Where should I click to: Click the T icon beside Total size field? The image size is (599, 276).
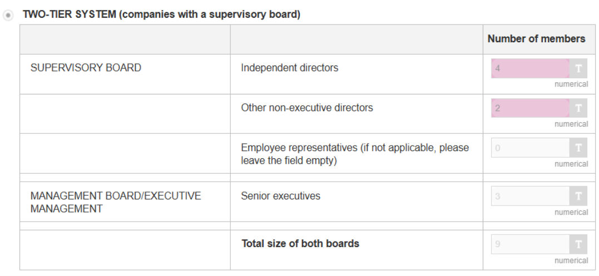[x=578, y=244]
